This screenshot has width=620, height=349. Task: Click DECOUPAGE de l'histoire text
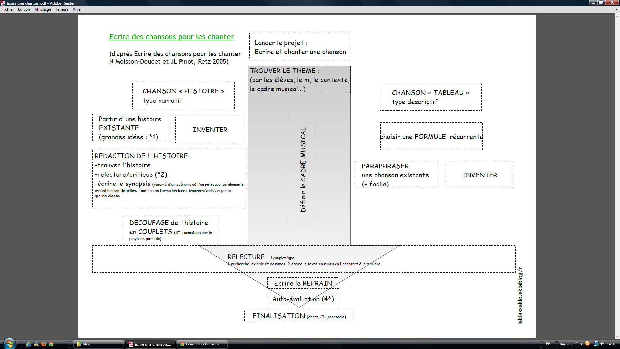(169, 223)
